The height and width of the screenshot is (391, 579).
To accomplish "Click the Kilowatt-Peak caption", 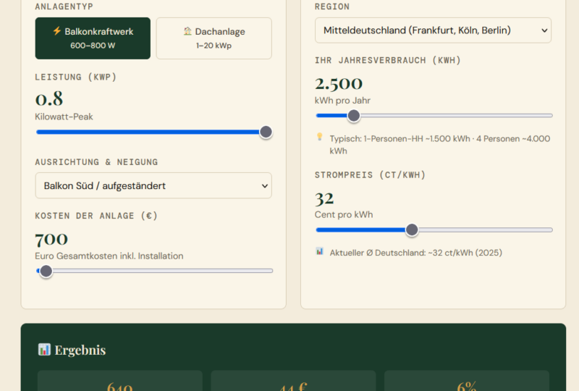I will pos(64,117).
